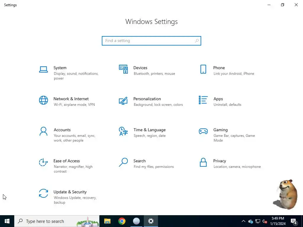Go to the Update & Security label
303x227 pixels.
pyautogui.click(x=70, y=192)
